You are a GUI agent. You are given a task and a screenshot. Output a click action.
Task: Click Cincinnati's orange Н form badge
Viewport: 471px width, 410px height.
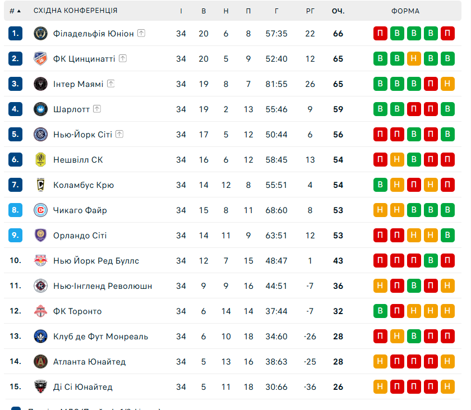pos(414,59)
